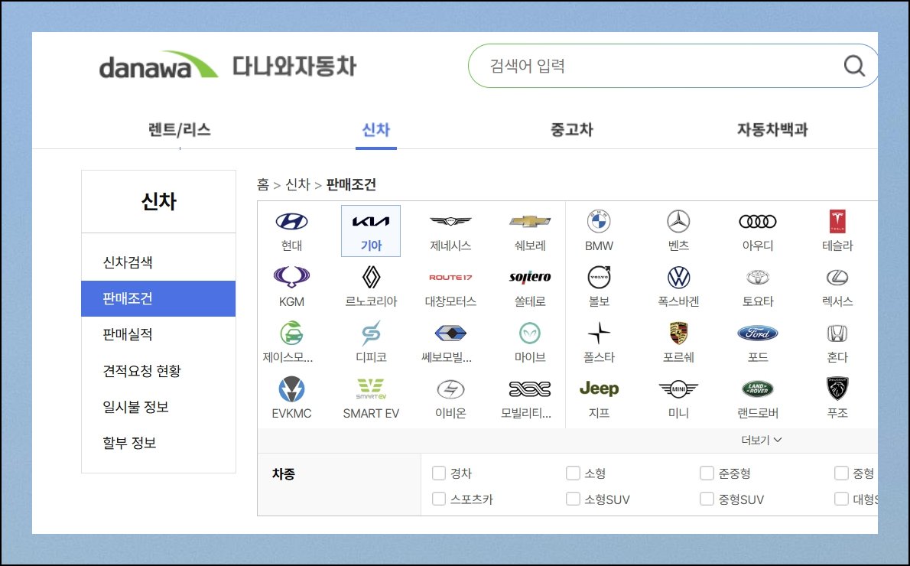Select the Kia (기아) brand logo
Screen dimensions: 910x566
pos(371,221)
